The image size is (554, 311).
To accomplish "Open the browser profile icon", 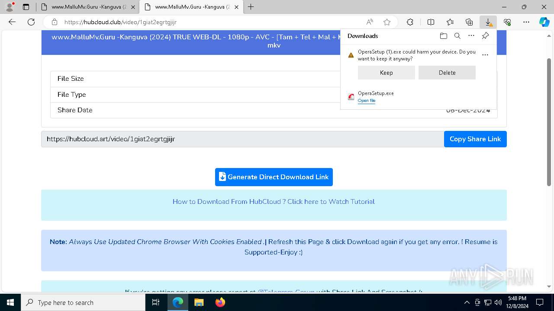I will coord(10,7).
